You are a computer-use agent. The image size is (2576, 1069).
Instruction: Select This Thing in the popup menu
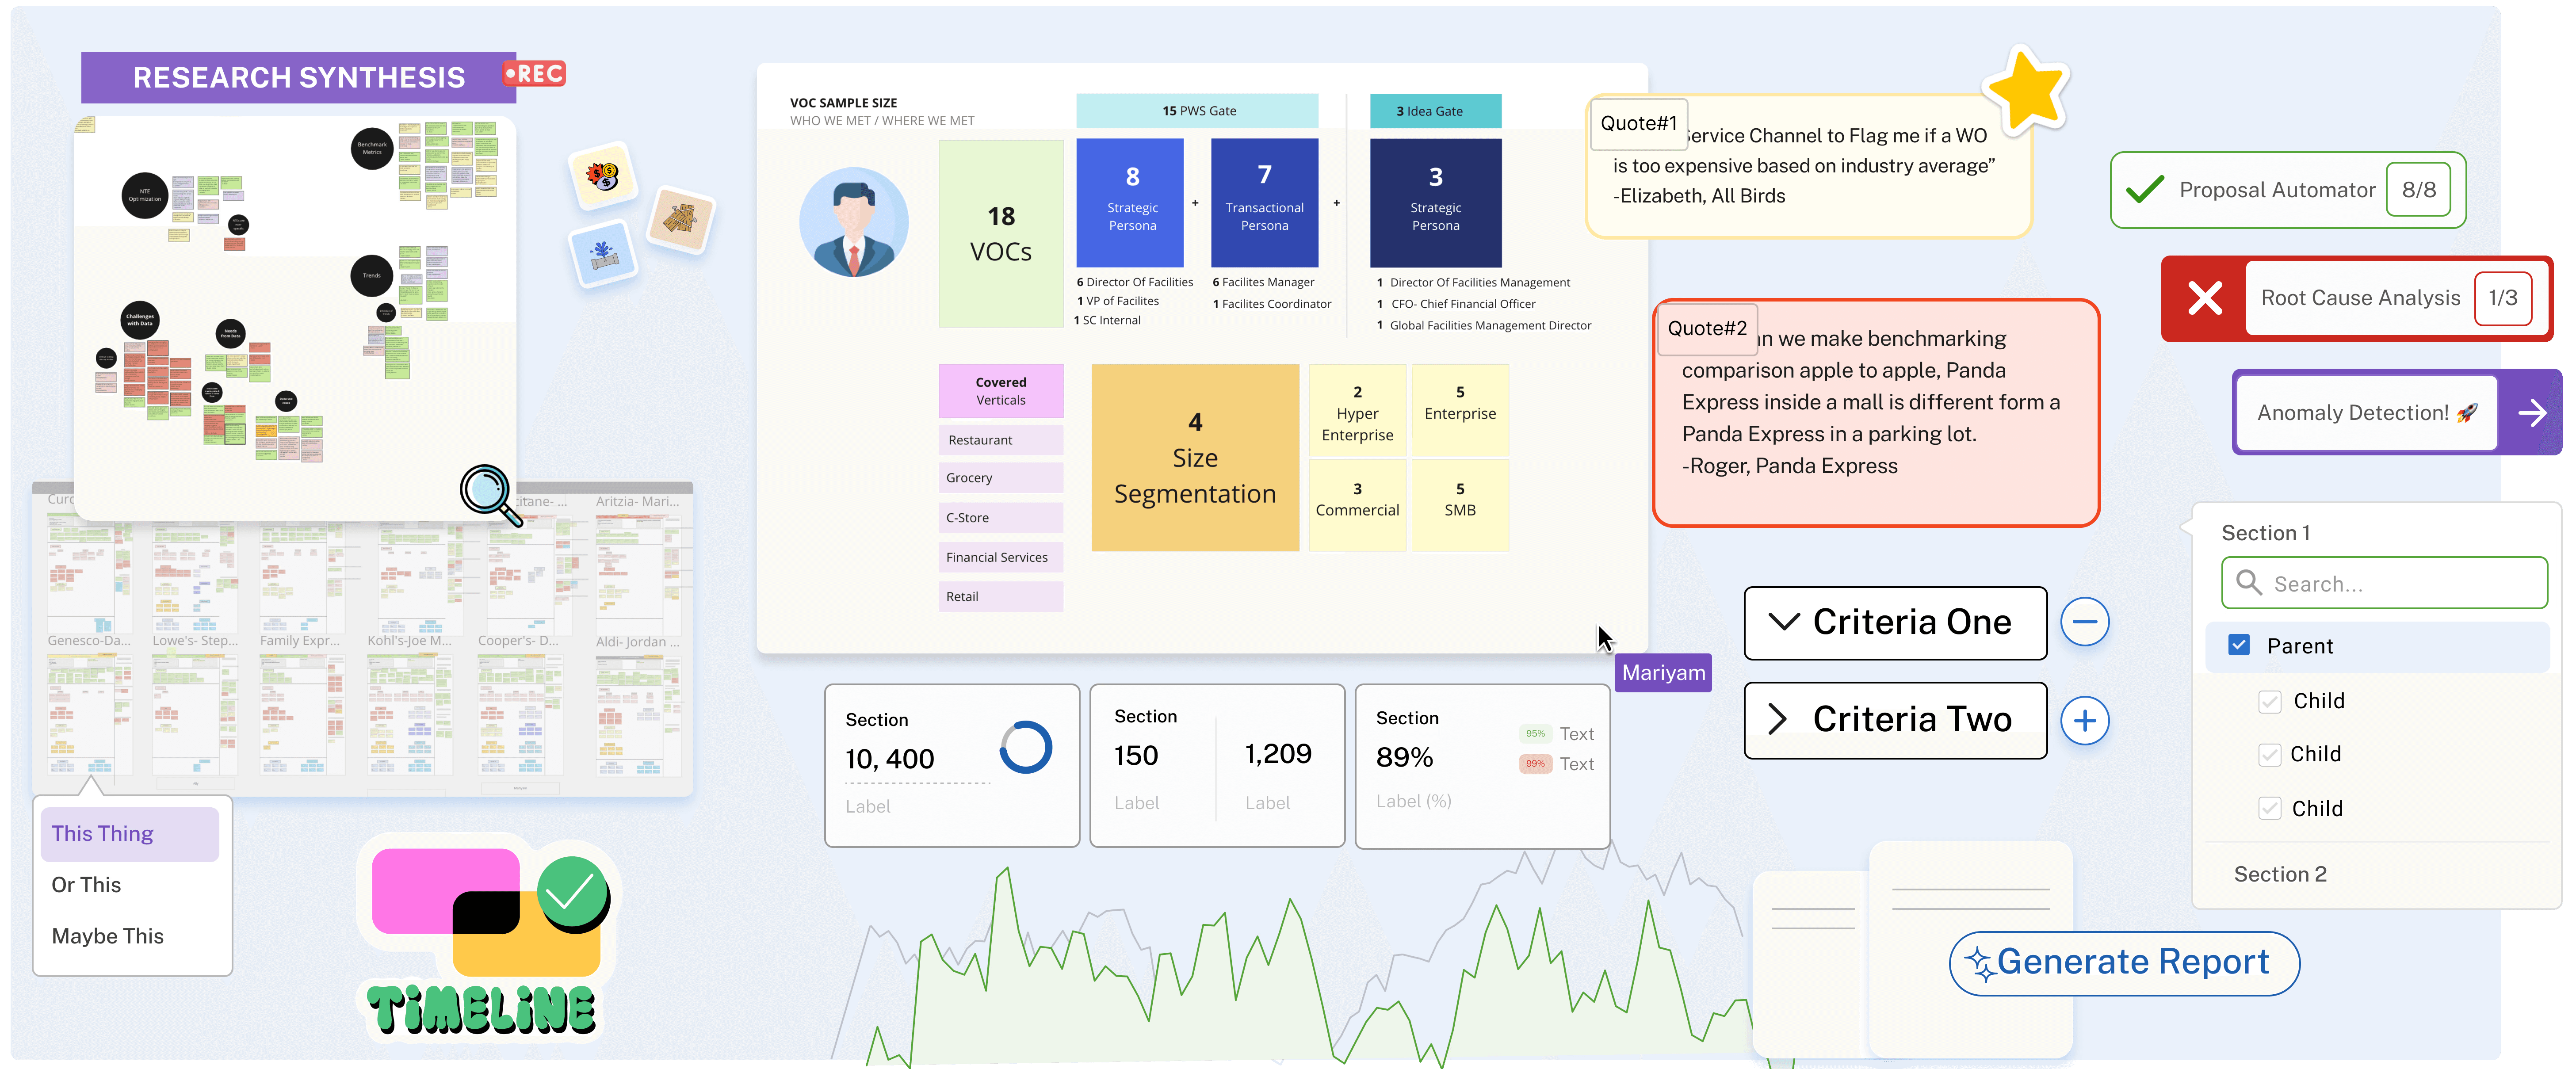pos(130,834)
